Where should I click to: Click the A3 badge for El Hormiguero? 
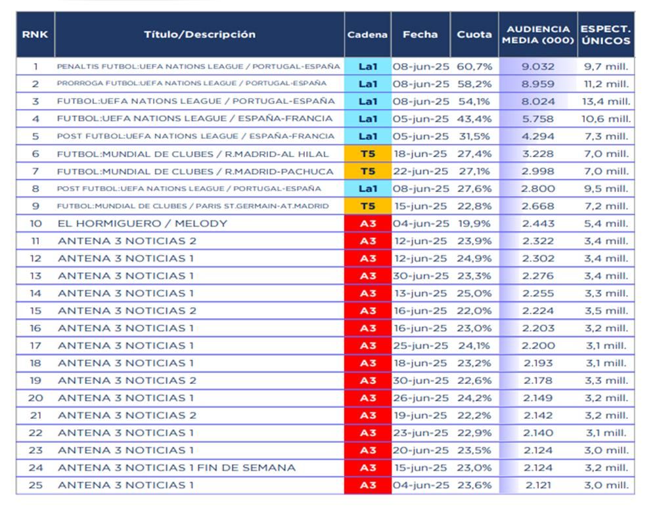coord(368,224)
